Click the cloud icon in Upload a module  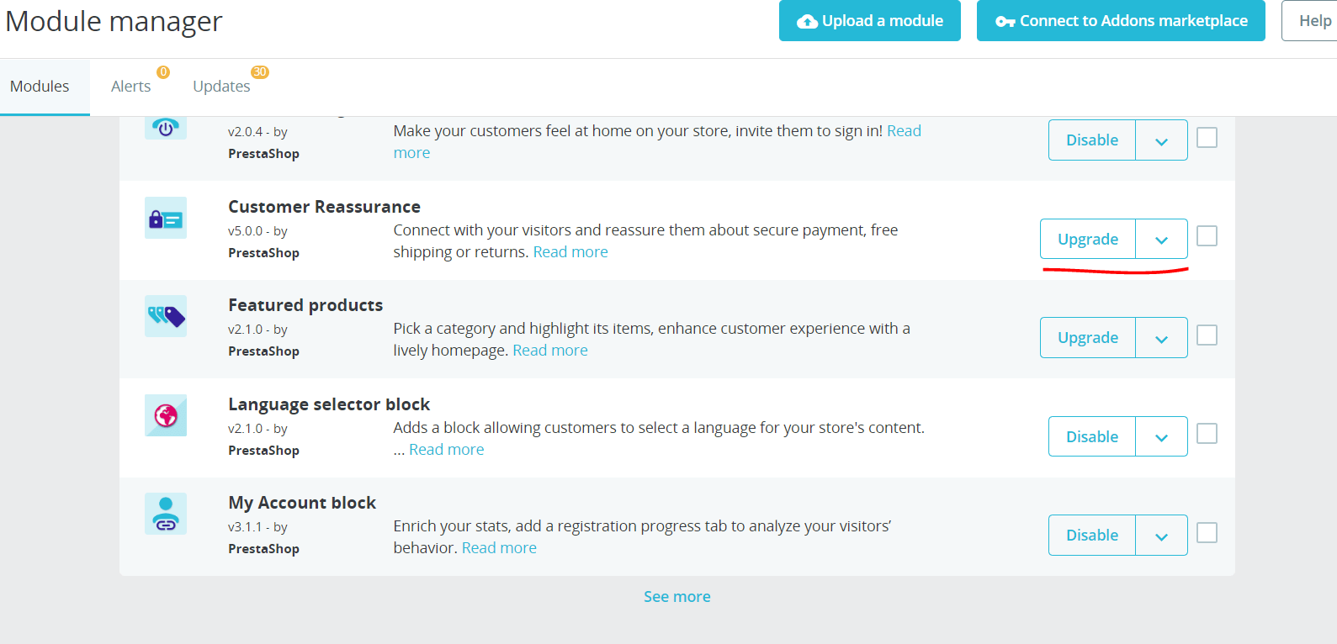807,21
